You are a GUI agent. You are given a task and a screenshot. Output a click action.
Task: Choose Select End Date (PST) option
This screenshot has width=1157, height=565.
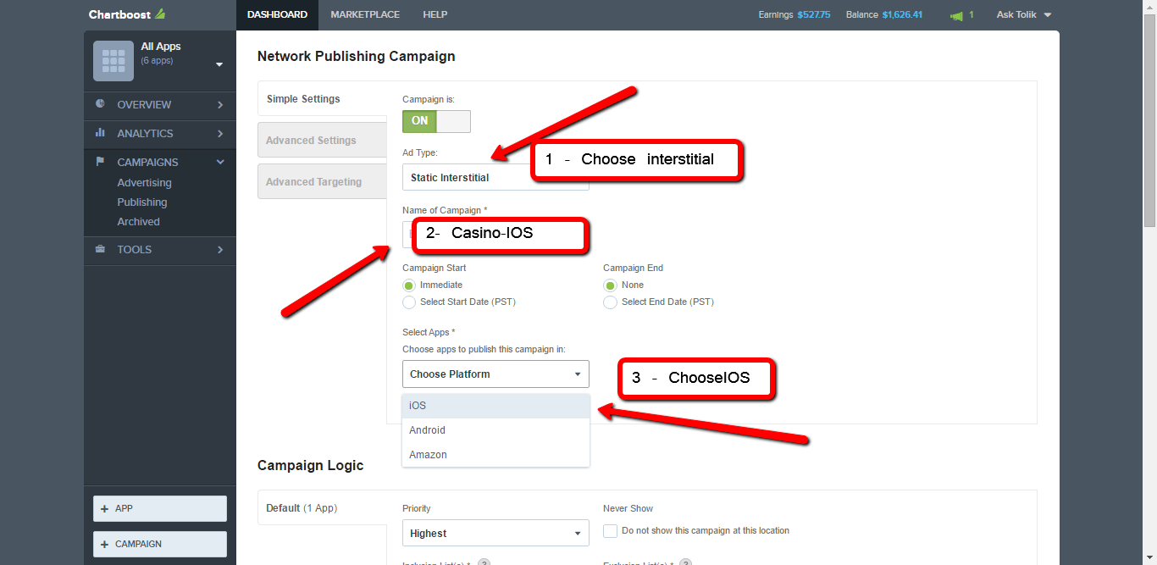point(610,302)
